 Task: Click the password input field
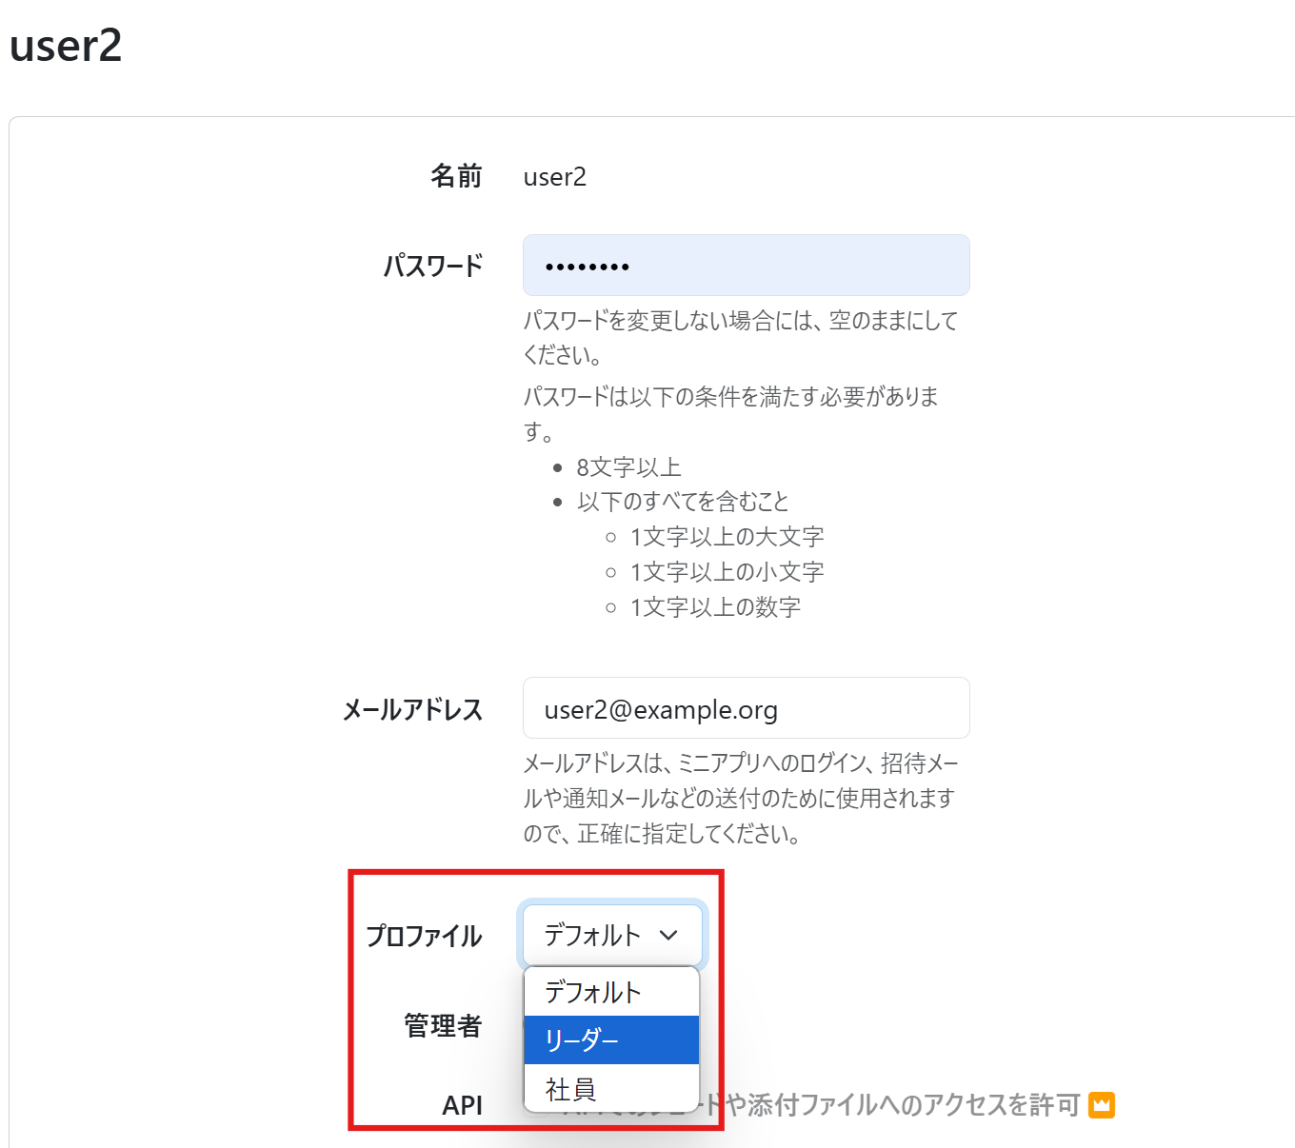746,266
